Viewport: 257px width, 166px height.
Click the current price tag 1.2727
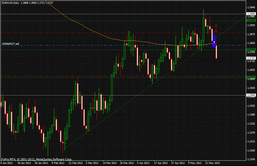point(251,58)
